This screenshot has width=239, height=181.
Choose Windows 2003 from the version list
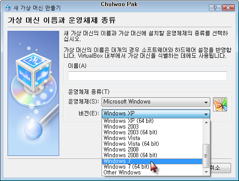pos(152,126)
